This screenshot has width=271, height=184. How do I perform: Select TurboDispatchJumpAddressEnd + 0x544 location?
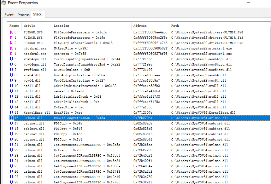pyautogui.click(x=87, y=59)
